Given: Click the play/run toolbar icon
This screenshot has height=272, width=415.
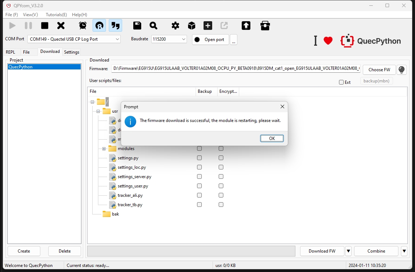Looking at the screenshot, I should click(x=12, y=26).
